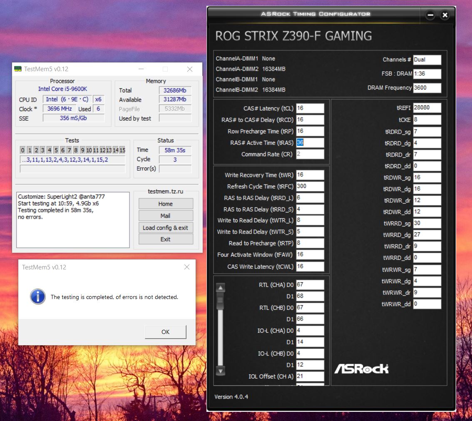The image size is (472, 421).
Task: Click the Total memory value 32686Mb
Action: [175, 90]
